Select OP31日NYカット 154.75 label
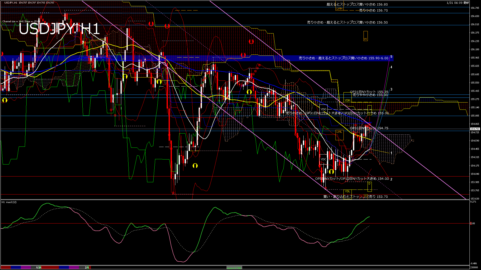The width and height of the screenshot is (481, 270). pyautogui.click(x=369, y=128)
